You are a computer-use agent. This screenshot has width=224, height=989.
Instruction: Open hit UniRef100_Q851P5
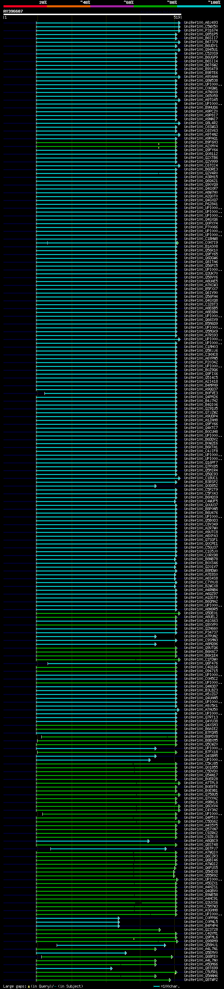tap(201, 34)
